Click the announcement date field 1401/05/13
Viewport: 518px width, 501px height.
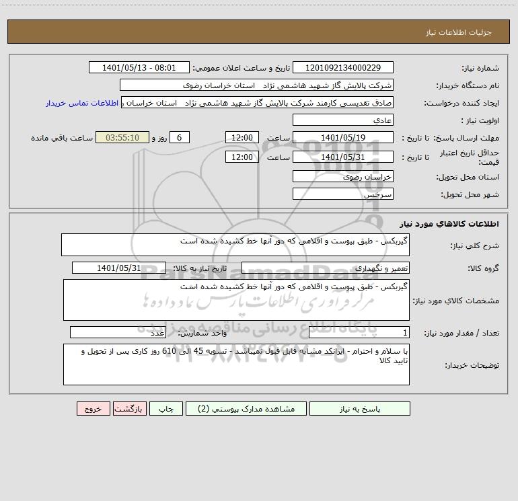[139, 67]
